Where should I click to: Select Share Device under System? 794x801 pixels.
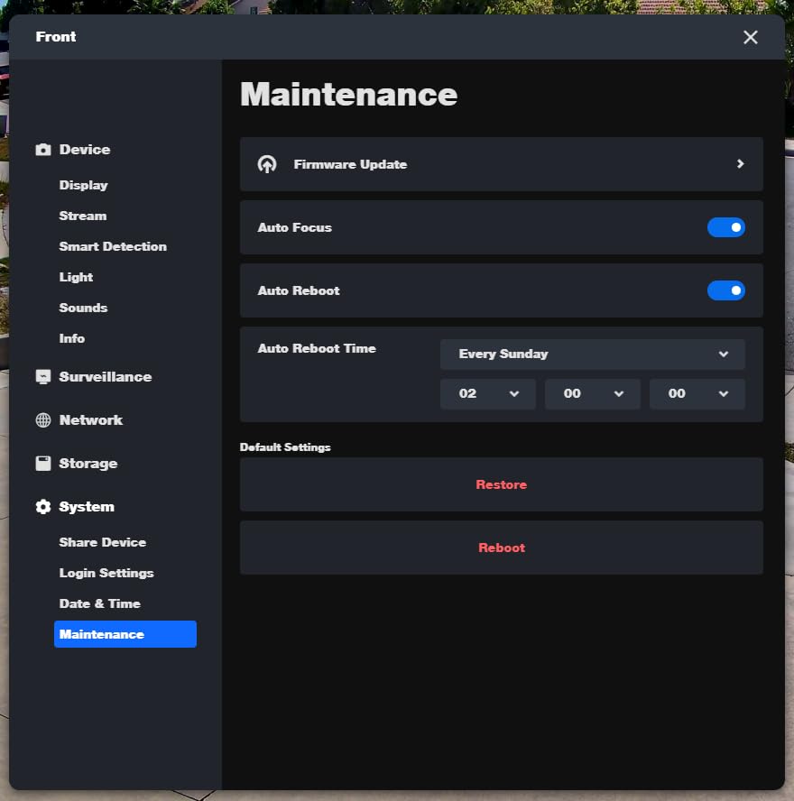(103, 542)
